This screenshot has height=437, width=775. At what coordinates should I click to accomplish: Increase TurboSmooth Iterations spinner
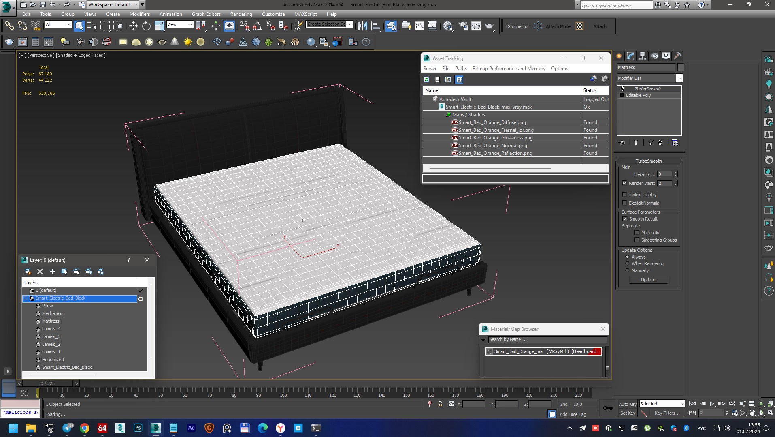[675, 173]
